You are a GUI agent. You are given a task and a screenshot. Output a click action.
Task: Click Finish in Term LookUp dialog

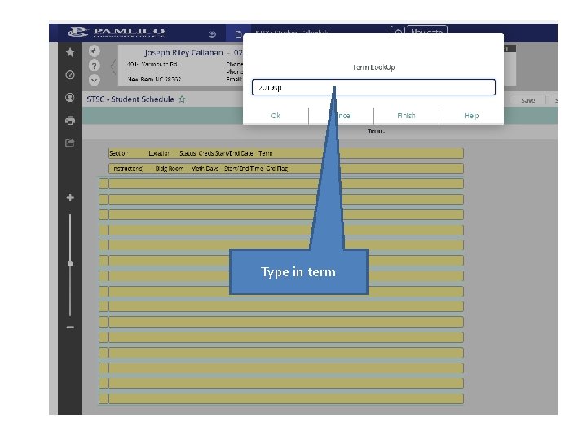click(x=406, y=116)
